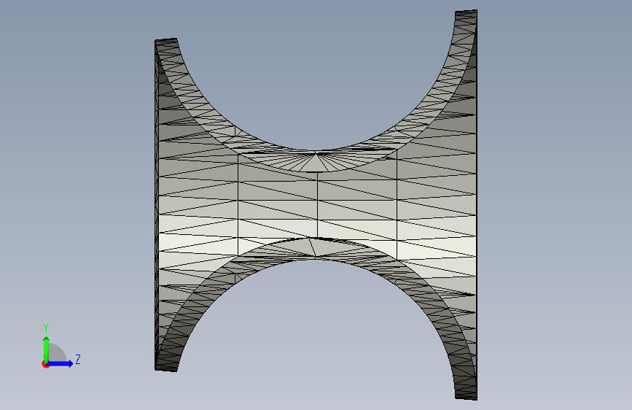Image resolution: width=632 pixels, height=410 pixels.
Task: Click the green Y axis arrow of the triad
Action: pyautogui.click(x=47, y=349)
